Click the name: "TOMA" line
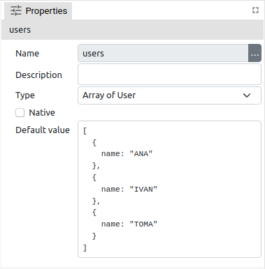The image size is (265, 269). tap(129, 224)
